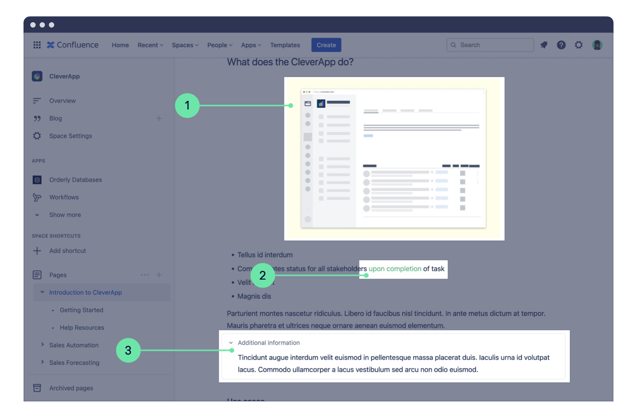Open the Sales Automation page
637x417 pixels.
coord(74,345)
